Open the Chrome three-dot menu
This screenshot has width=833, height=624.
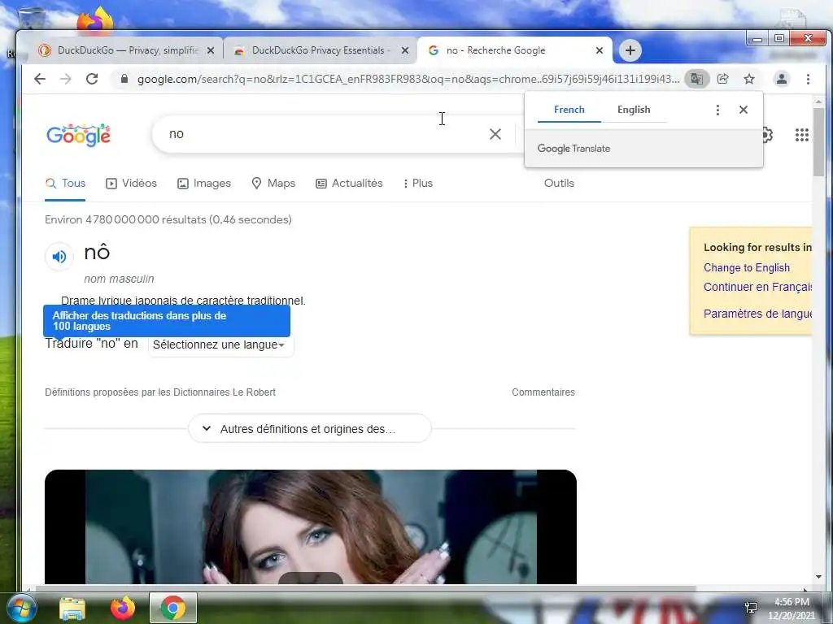click(808, 79)
